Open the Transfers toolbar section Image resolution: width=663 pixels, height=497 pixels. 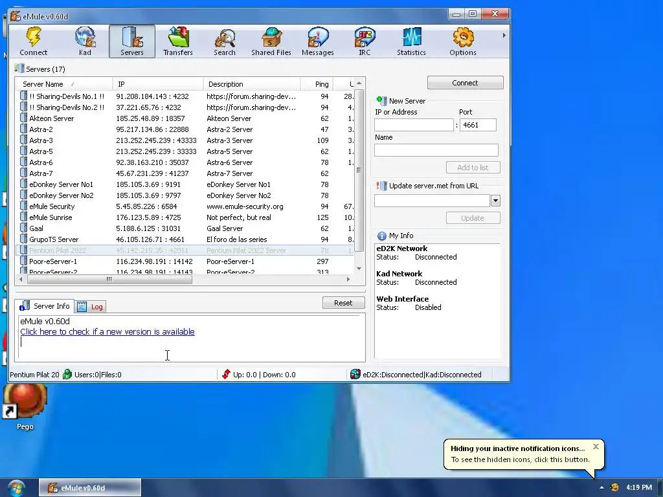[x=178, y=41]
